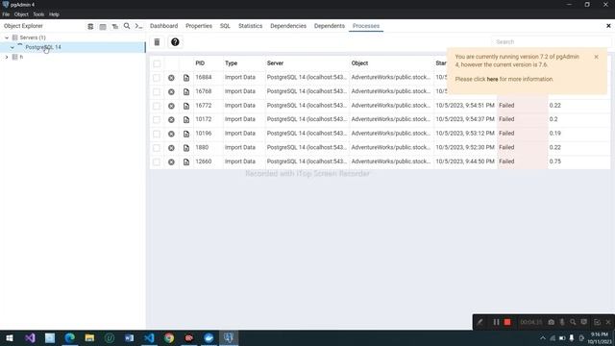Open the Object menu

tap(21, 14)
